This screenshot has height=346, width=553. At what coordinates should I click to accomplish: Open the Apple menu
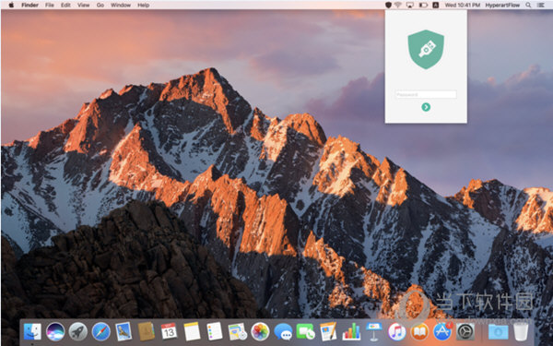11,5
